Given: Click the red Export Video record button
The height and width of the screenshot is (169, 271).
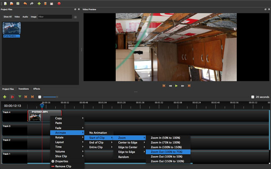Looking at the screenshot, I should [x=59, y=3].
